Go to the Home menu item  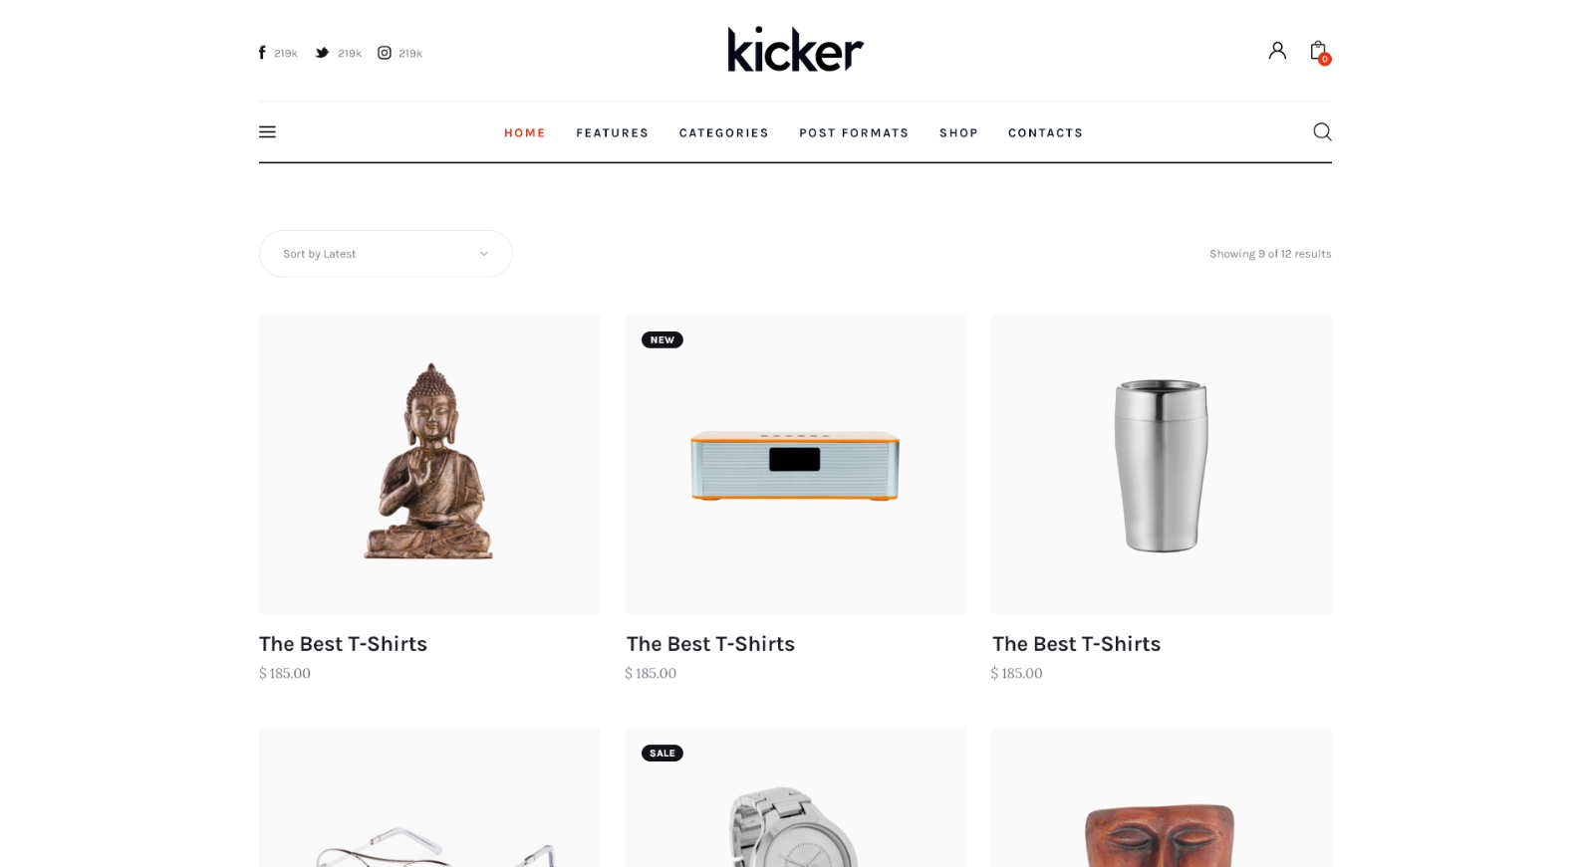[525, 132]
